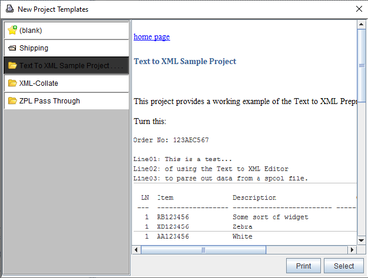Click the LN column header
Screen dimensions: 368x278
[145, 198]
